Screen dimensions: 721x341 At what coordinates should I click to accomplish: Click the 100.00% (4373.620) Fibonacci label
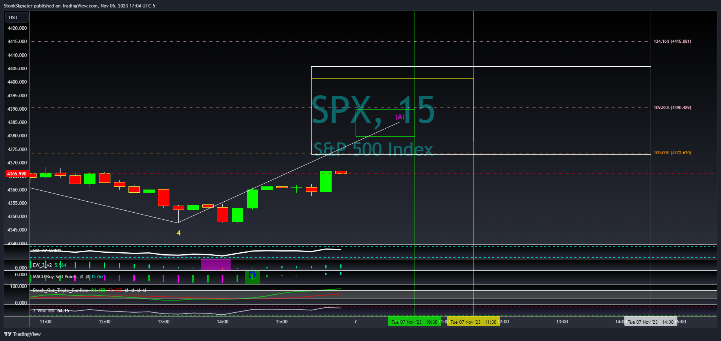[672, 153]
